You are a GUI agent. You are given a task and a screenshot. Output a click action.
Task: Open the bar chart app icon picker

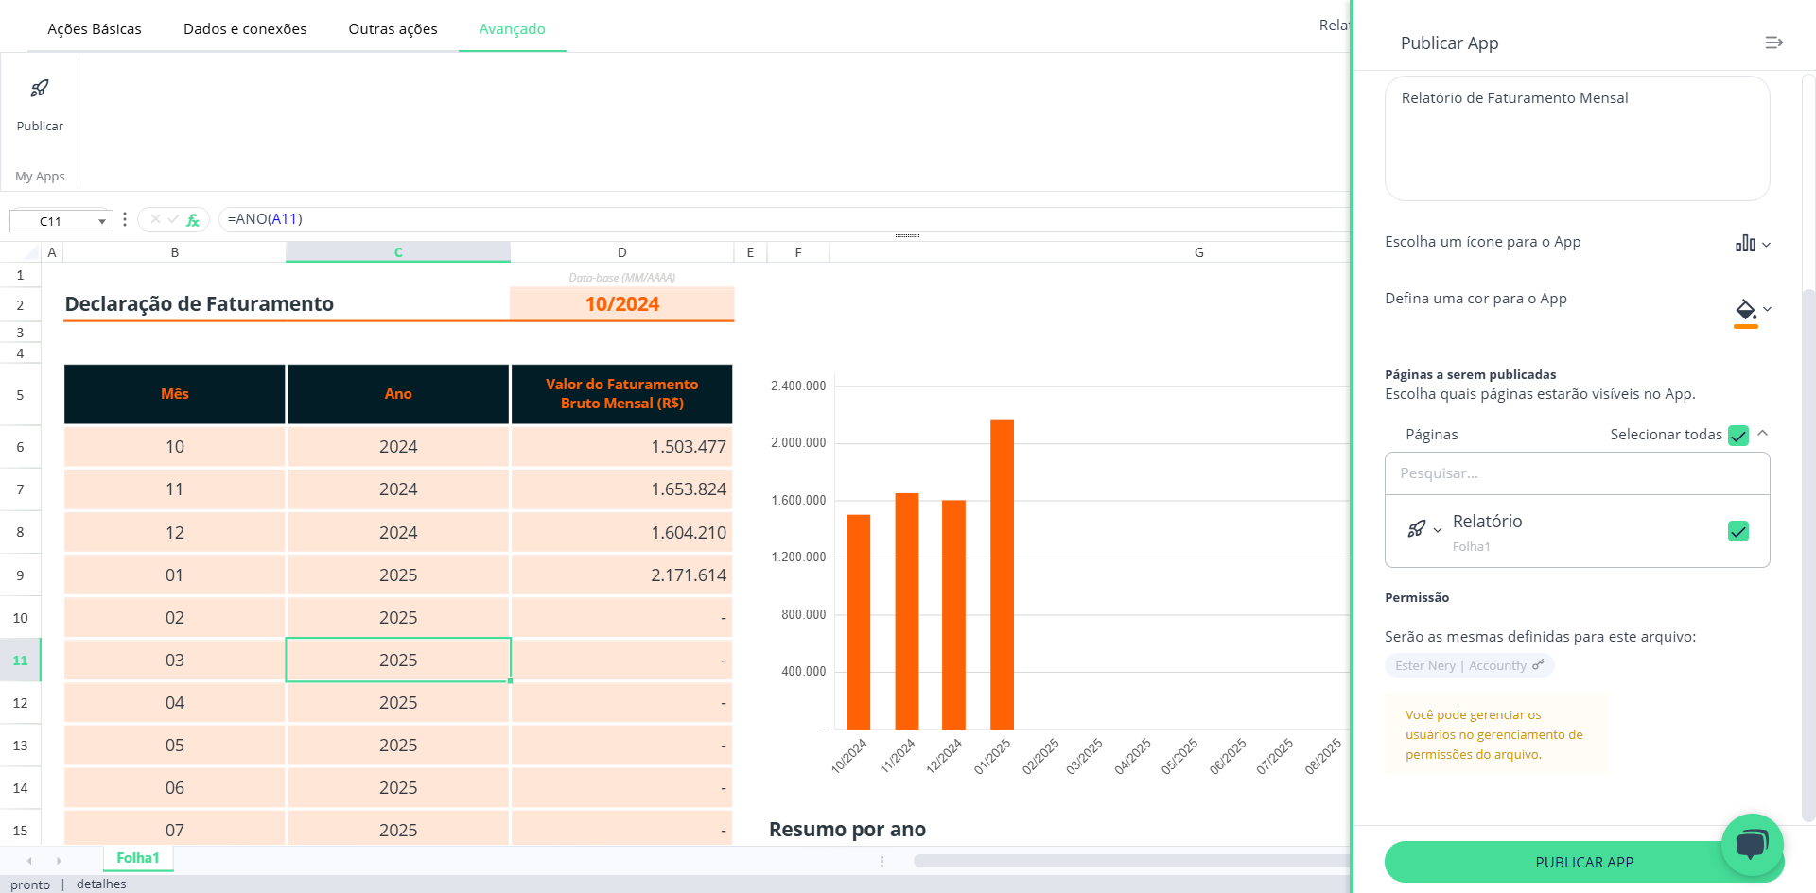[1746, 244]
